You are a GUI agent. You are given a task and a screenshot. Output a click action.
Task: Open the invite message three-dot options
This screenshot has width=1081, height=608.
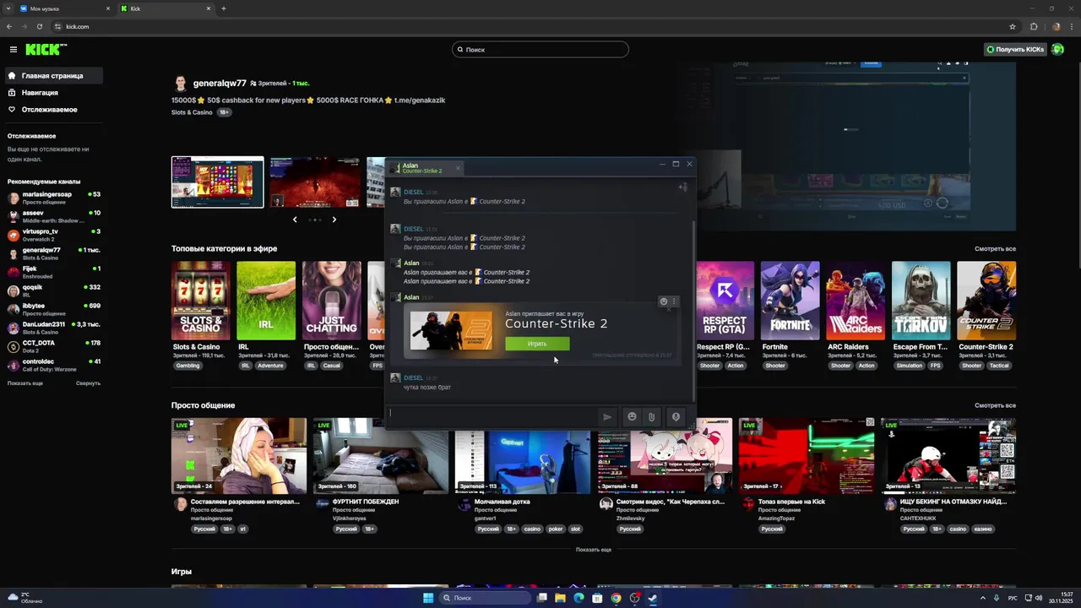point(673,301)
